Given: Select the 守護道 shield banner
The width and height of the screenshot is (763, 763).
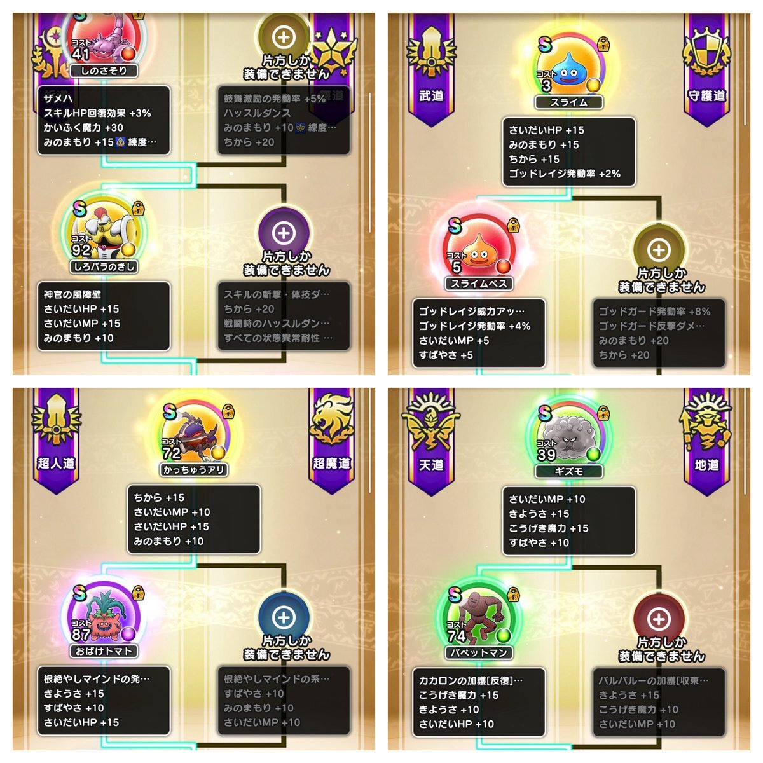Looking at the screenshot, I should tap(706, 70).
